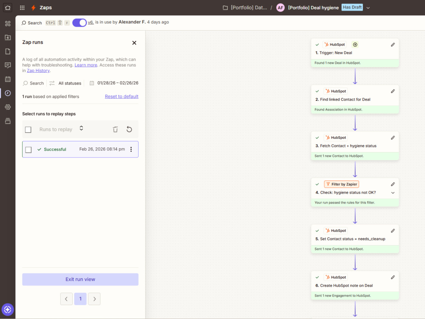Open step 5 Set Contact status = needs_cleanup

(355, 239)
